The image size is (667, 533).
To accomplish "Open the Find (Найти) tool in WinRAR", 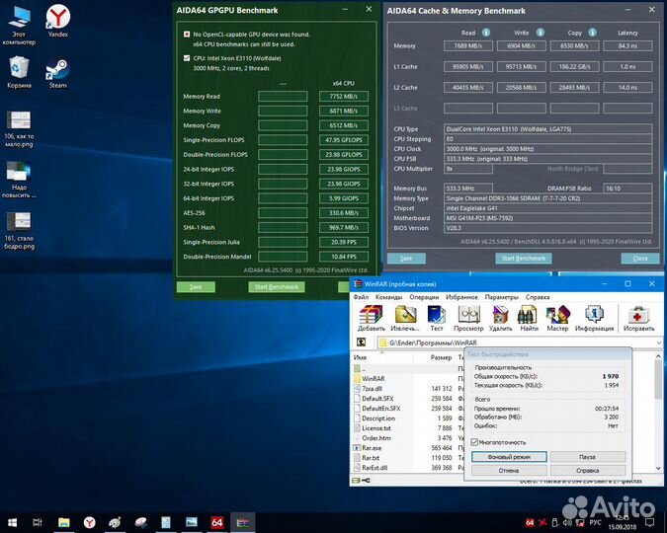I will [529, 318].
